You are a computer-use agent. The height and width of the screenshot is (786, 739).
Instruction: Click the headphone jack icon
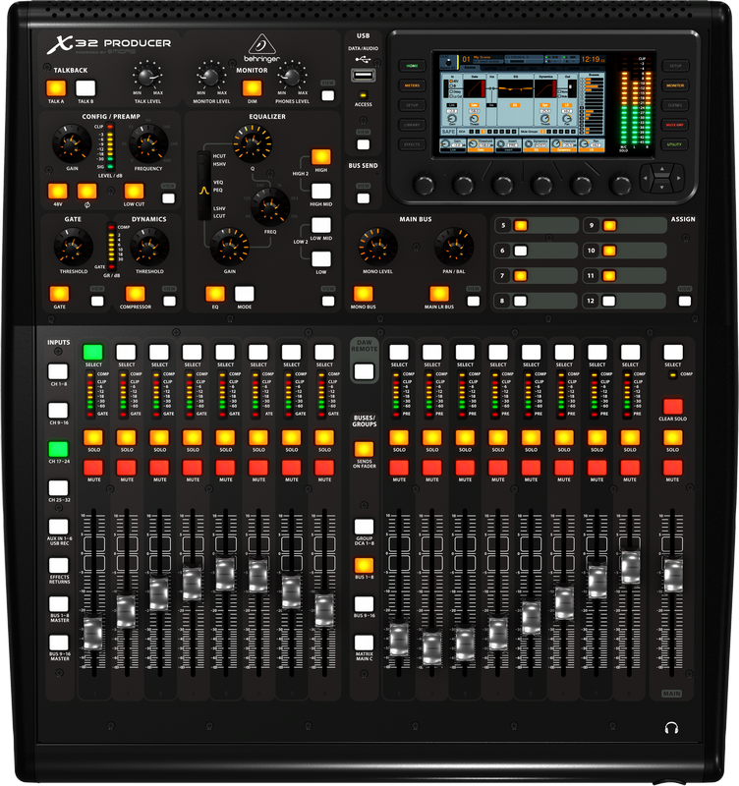tap(671, 728)
